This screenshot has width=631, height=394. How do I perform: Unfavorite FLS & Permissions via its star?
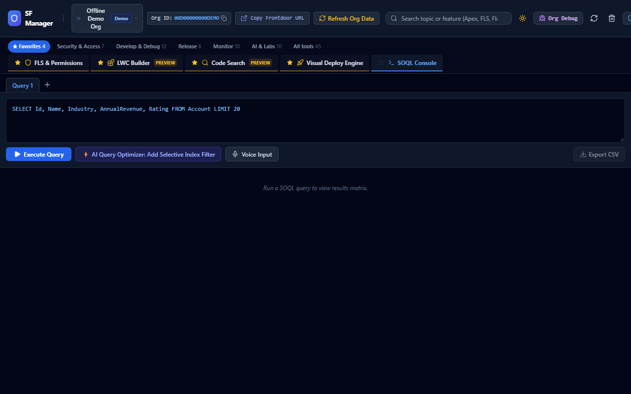tap(18, 63)
